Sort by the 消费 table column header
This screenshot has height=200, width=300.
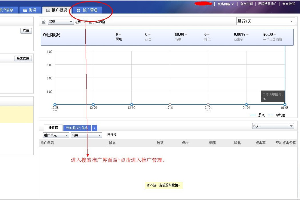[x=213, y=143]
